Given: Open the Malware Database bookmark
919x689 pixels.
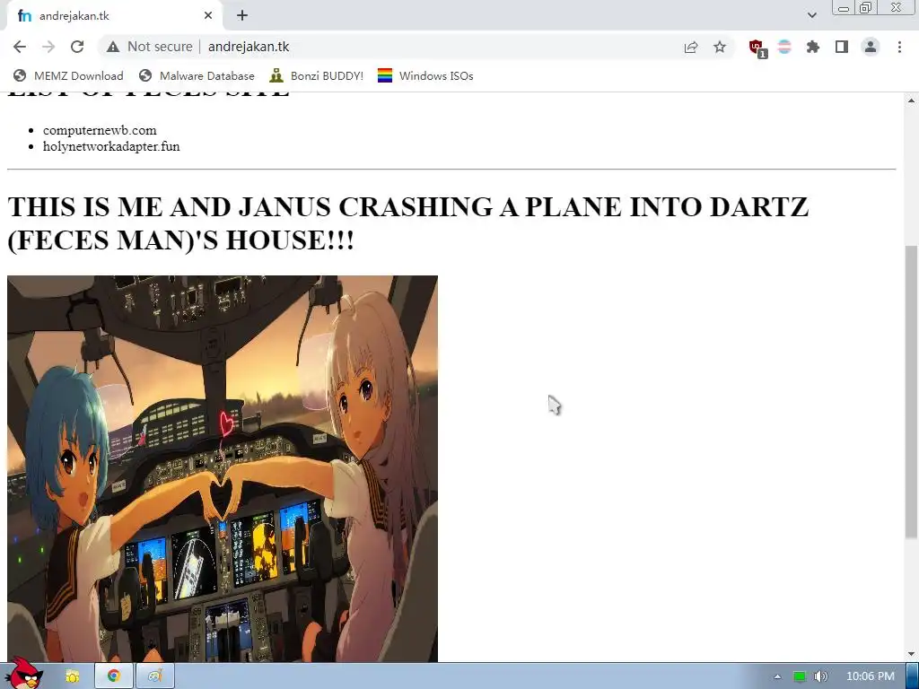Looking at the screenshot, I should tap(197, 75).
